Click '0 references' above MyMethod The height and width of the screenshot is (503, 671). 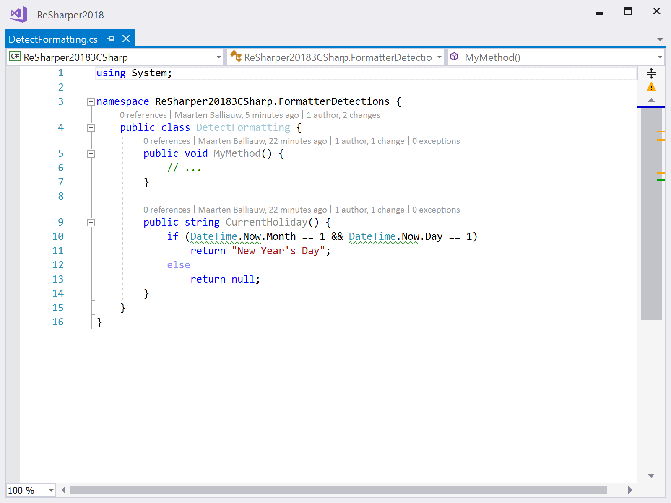pyautogui.click(x=166, y=141)
